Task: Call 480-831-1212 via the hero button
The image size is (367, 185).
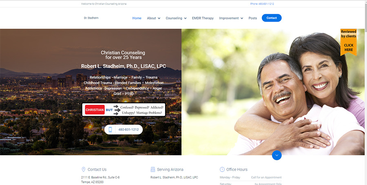Action: (124, 130)
